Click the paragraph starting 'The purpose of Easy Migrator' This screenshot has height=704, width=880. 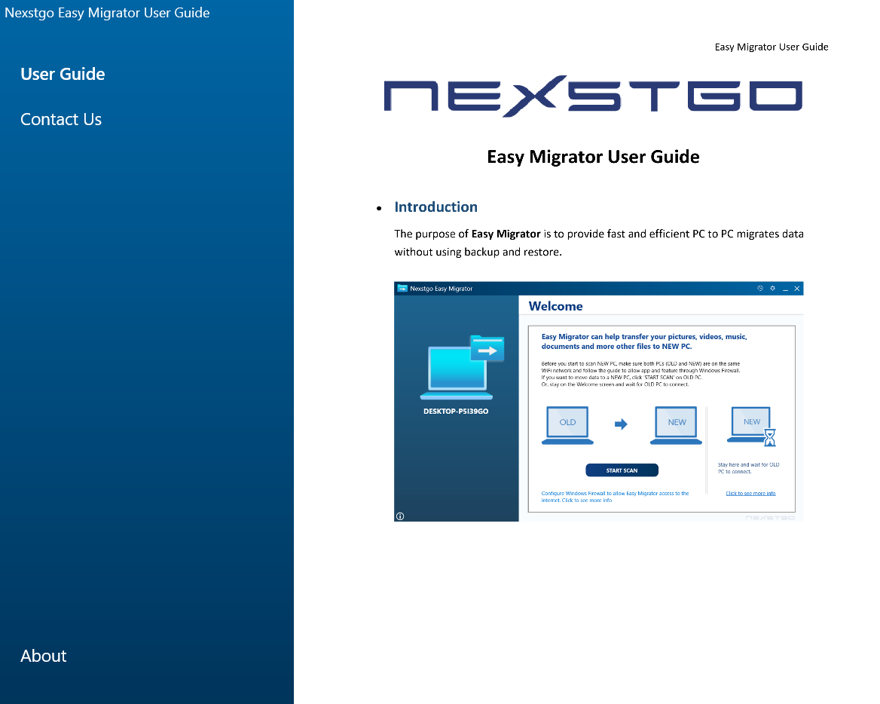click(599, 243)
